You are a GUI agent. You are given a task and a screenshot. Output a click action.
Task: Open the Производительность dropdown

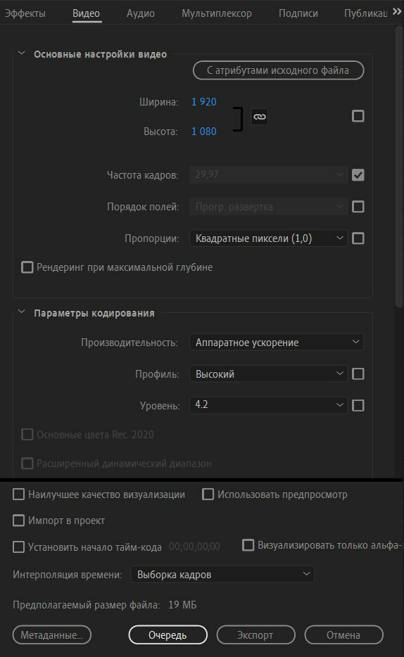click(277, 342)
